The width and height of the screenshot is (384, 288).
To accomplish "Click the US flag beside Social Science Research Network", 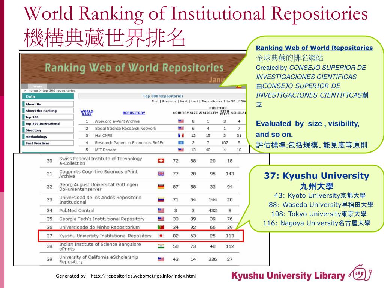I will (181, 128).
